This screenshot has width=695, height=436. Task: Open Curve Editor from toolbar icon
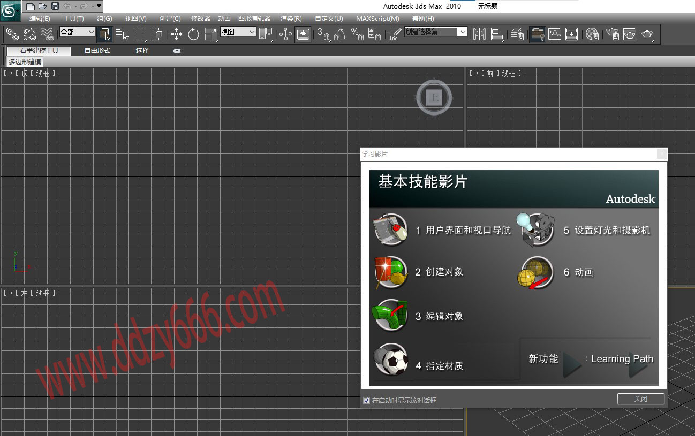pyautogui.click(x=554, y=34)
